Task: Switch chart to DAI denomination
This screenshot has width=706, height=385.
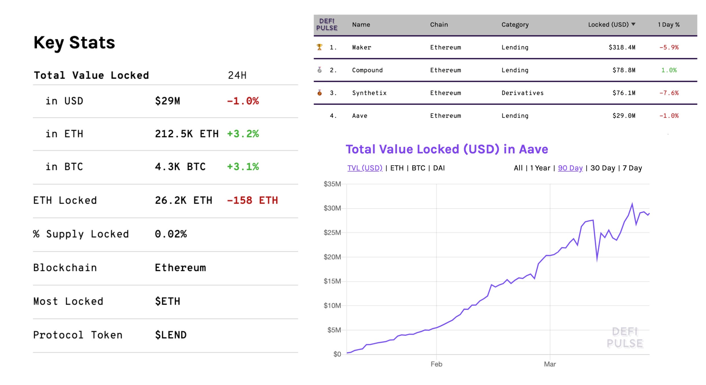Action: click(439, 168)
